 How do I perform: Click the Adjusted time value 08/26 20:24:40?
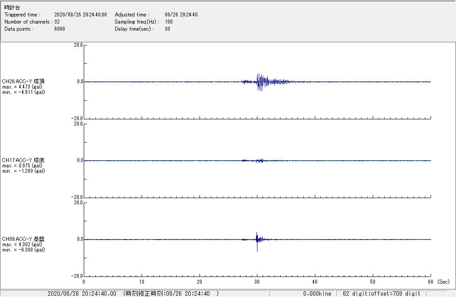click(181, 15)
